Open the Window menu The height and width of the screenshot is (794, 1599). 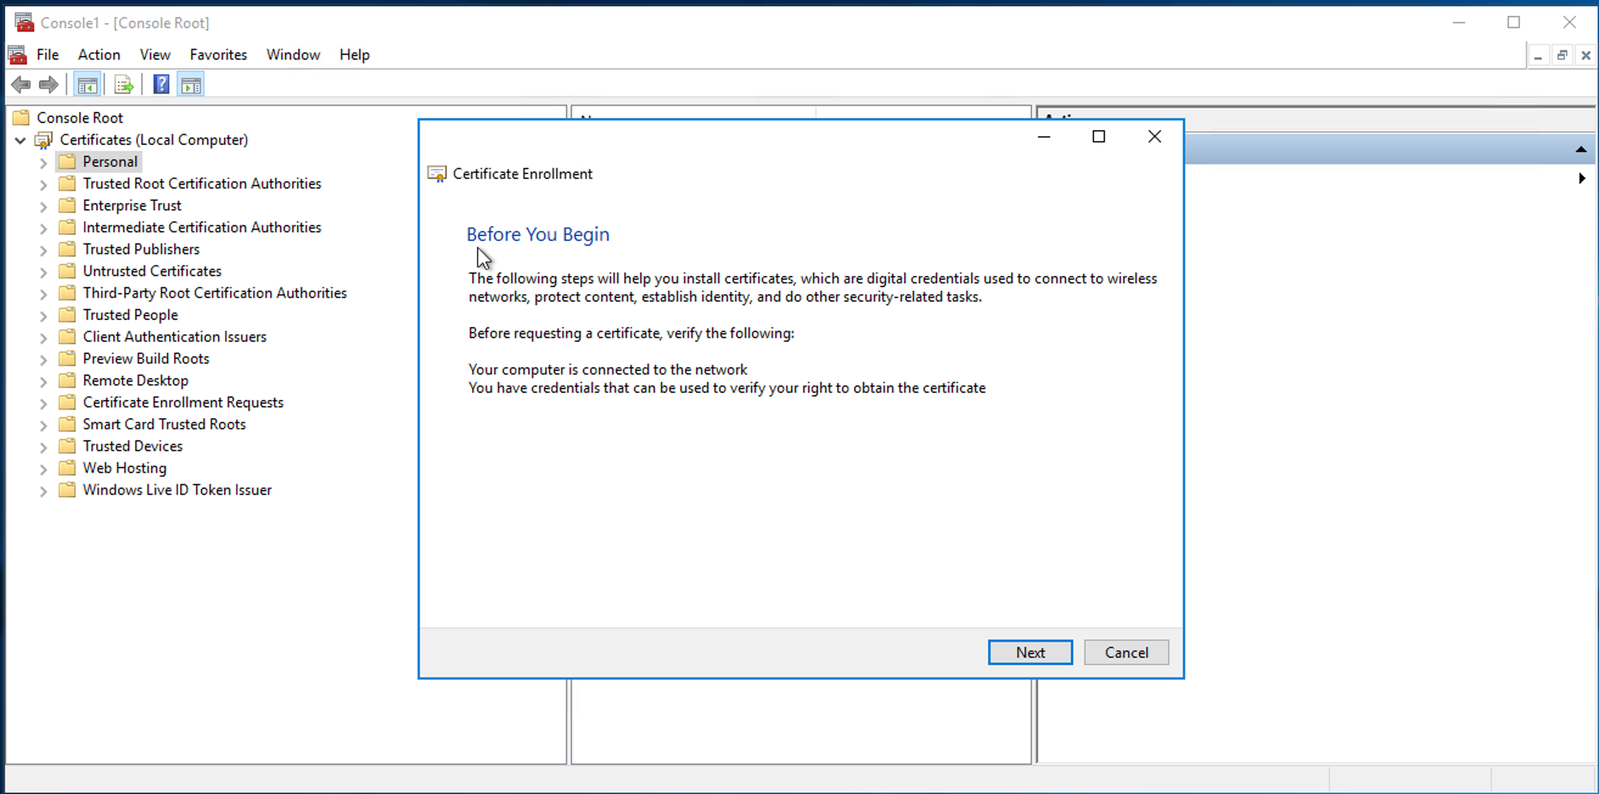293,55
